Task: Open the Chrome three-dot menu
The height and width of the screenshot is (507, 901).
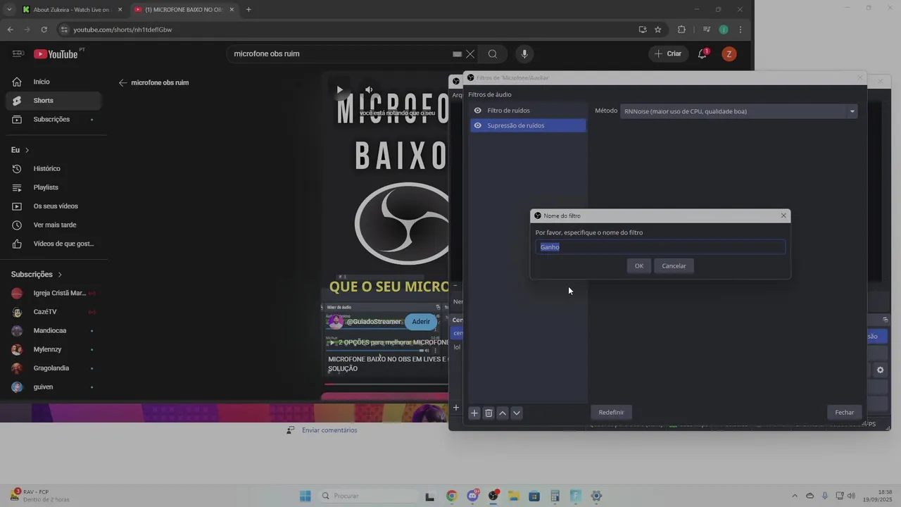Action: click(740, 30)
